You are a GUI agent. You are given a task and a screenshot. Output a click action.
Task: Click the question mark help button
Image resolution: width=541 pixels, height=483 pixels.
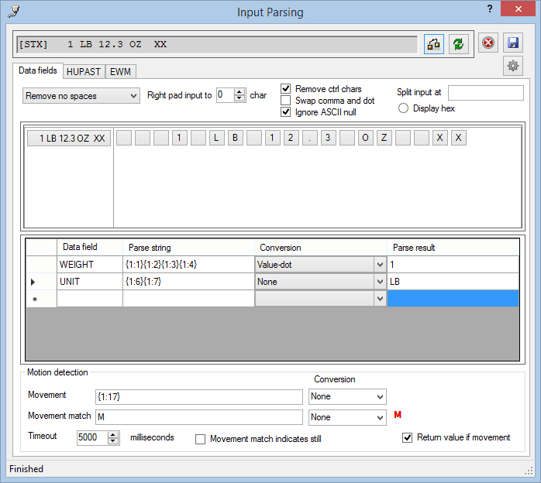(x=490, y=9)
